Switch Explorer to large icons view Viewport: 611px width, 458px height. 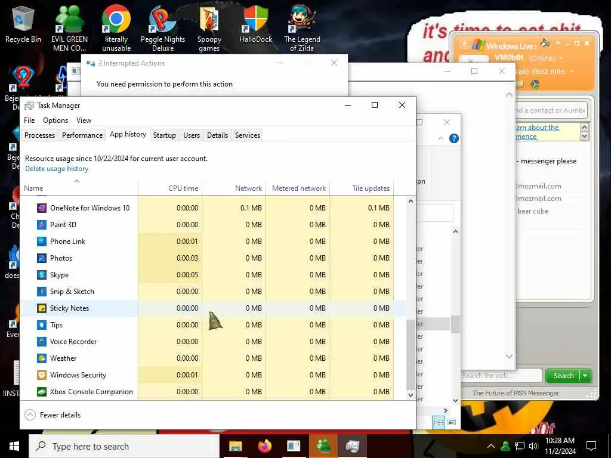pyautogui.click(x=452, y=422)
